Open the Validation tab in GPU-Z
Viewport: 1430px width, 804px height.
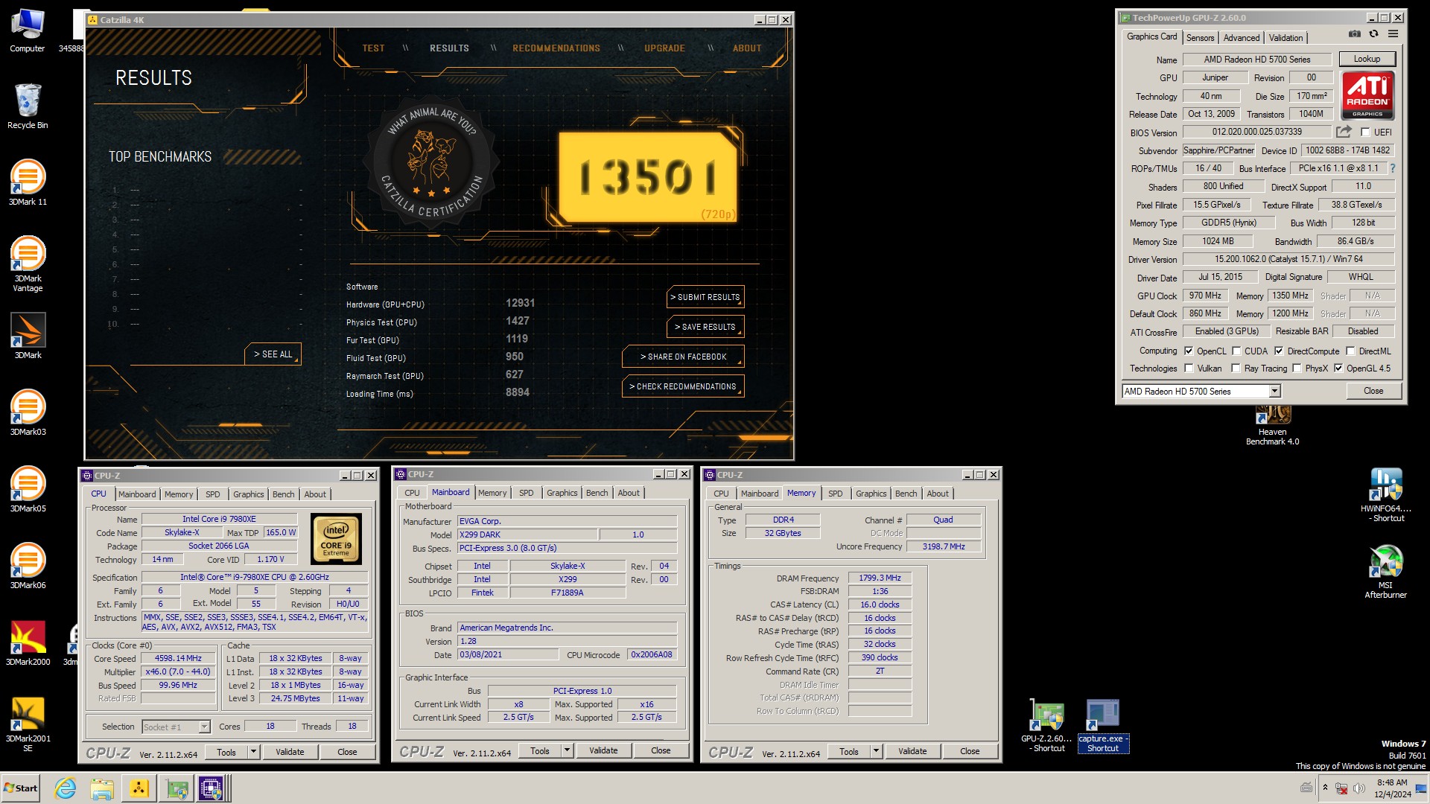(x=1286, y=37)
